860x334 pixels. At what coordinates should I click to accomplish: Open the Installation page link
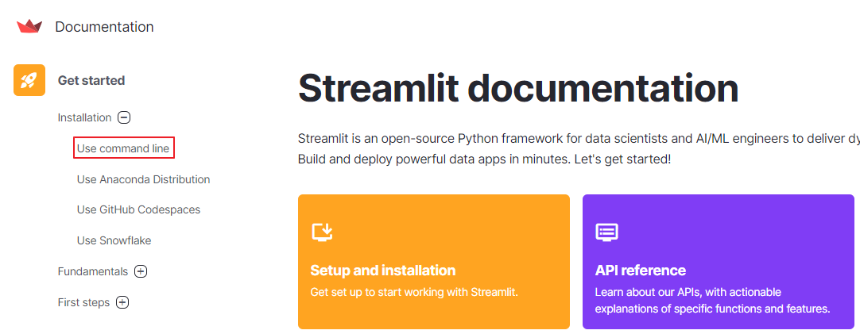[84, 117]
